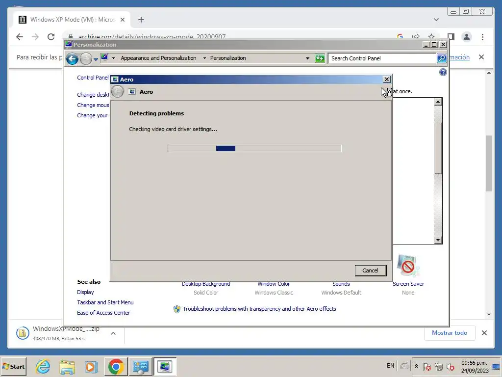Open Taskbar and Start Menu link
This screenshot has width=502, height=377.
pos(105,302)
